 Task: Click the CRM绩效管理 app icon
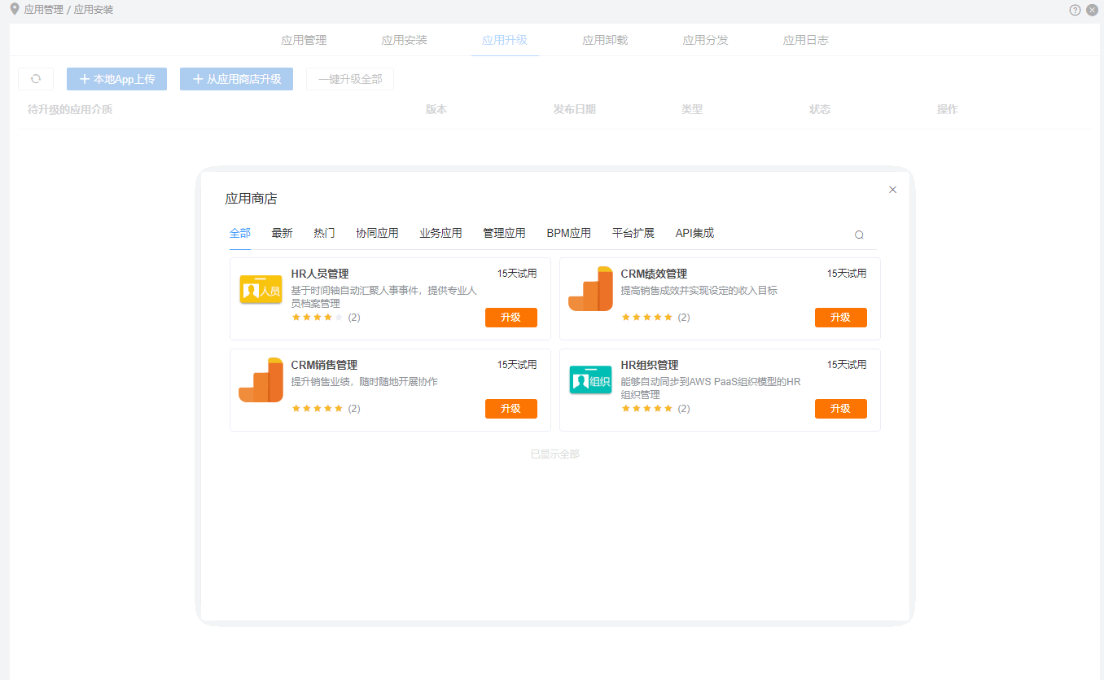click(x=590, y=289)
